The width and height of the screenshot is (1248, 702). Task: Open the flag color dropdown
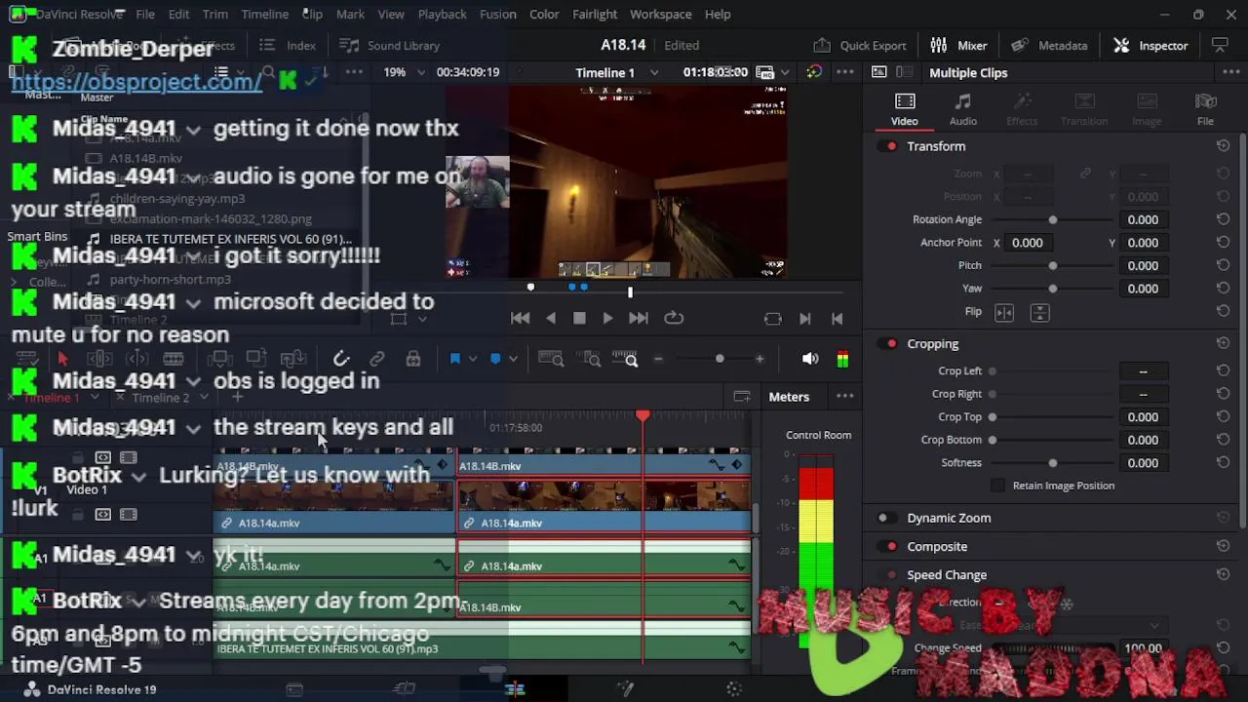click(473, 359)
